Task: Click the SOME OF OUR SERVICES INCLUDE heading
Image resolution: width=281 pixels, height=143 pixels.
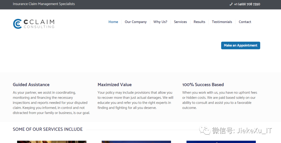Action: [48, 129]
